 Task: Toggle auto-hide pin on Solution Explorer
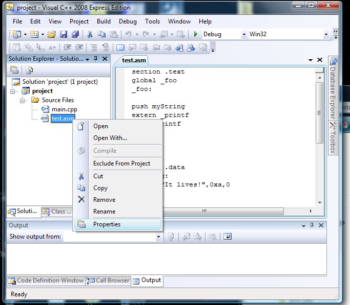95,59
